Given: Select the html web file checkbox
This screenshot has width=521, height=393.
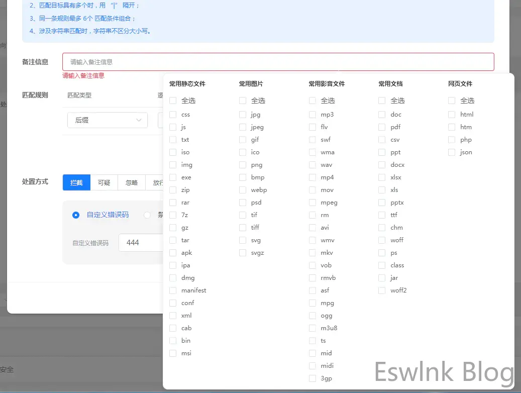Looking at the screenshot, I should click(452, 115).
